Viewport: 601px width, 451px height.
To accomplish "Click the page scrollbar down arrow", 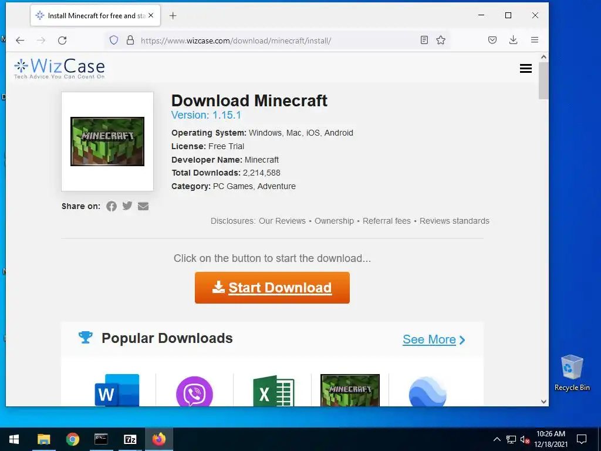I will coord(543,402).
